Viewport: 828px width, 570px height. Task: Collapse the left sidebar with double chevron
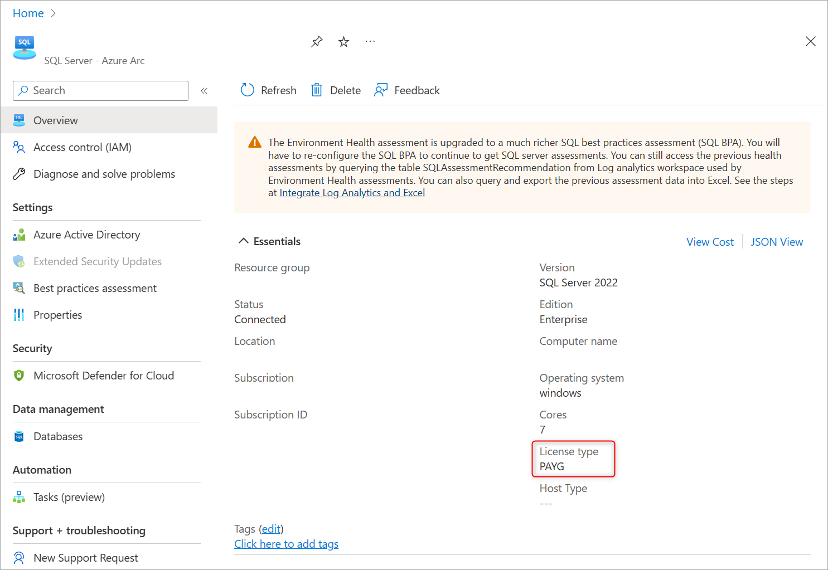click(204, 90)
